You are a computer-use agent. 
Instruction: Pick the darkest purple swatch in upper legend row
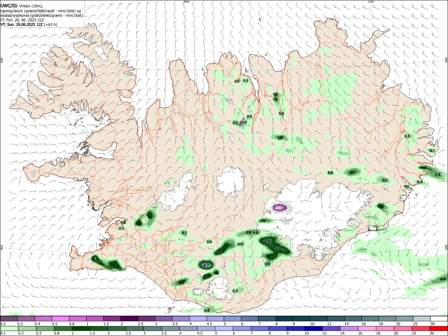coord(129,319)
